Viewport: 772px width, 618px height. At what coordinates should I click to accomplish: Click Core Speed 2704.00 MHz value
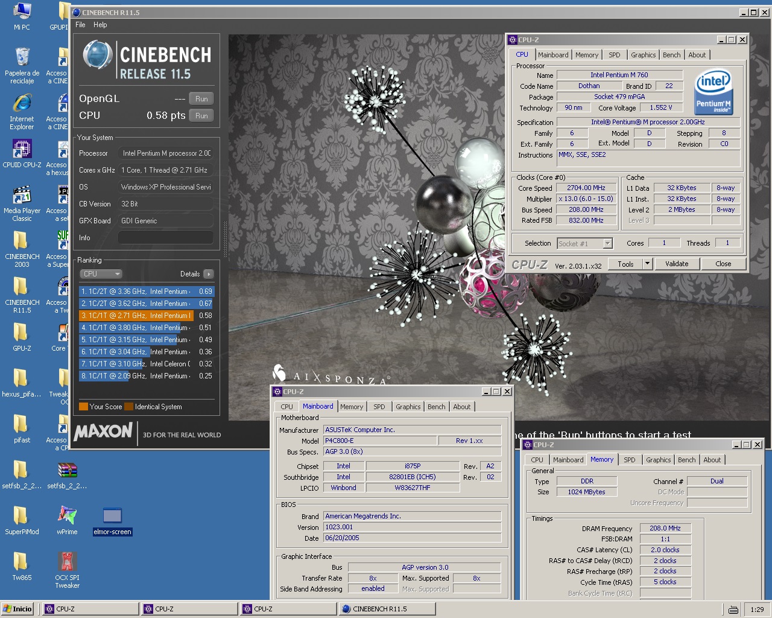pos(586,188)
